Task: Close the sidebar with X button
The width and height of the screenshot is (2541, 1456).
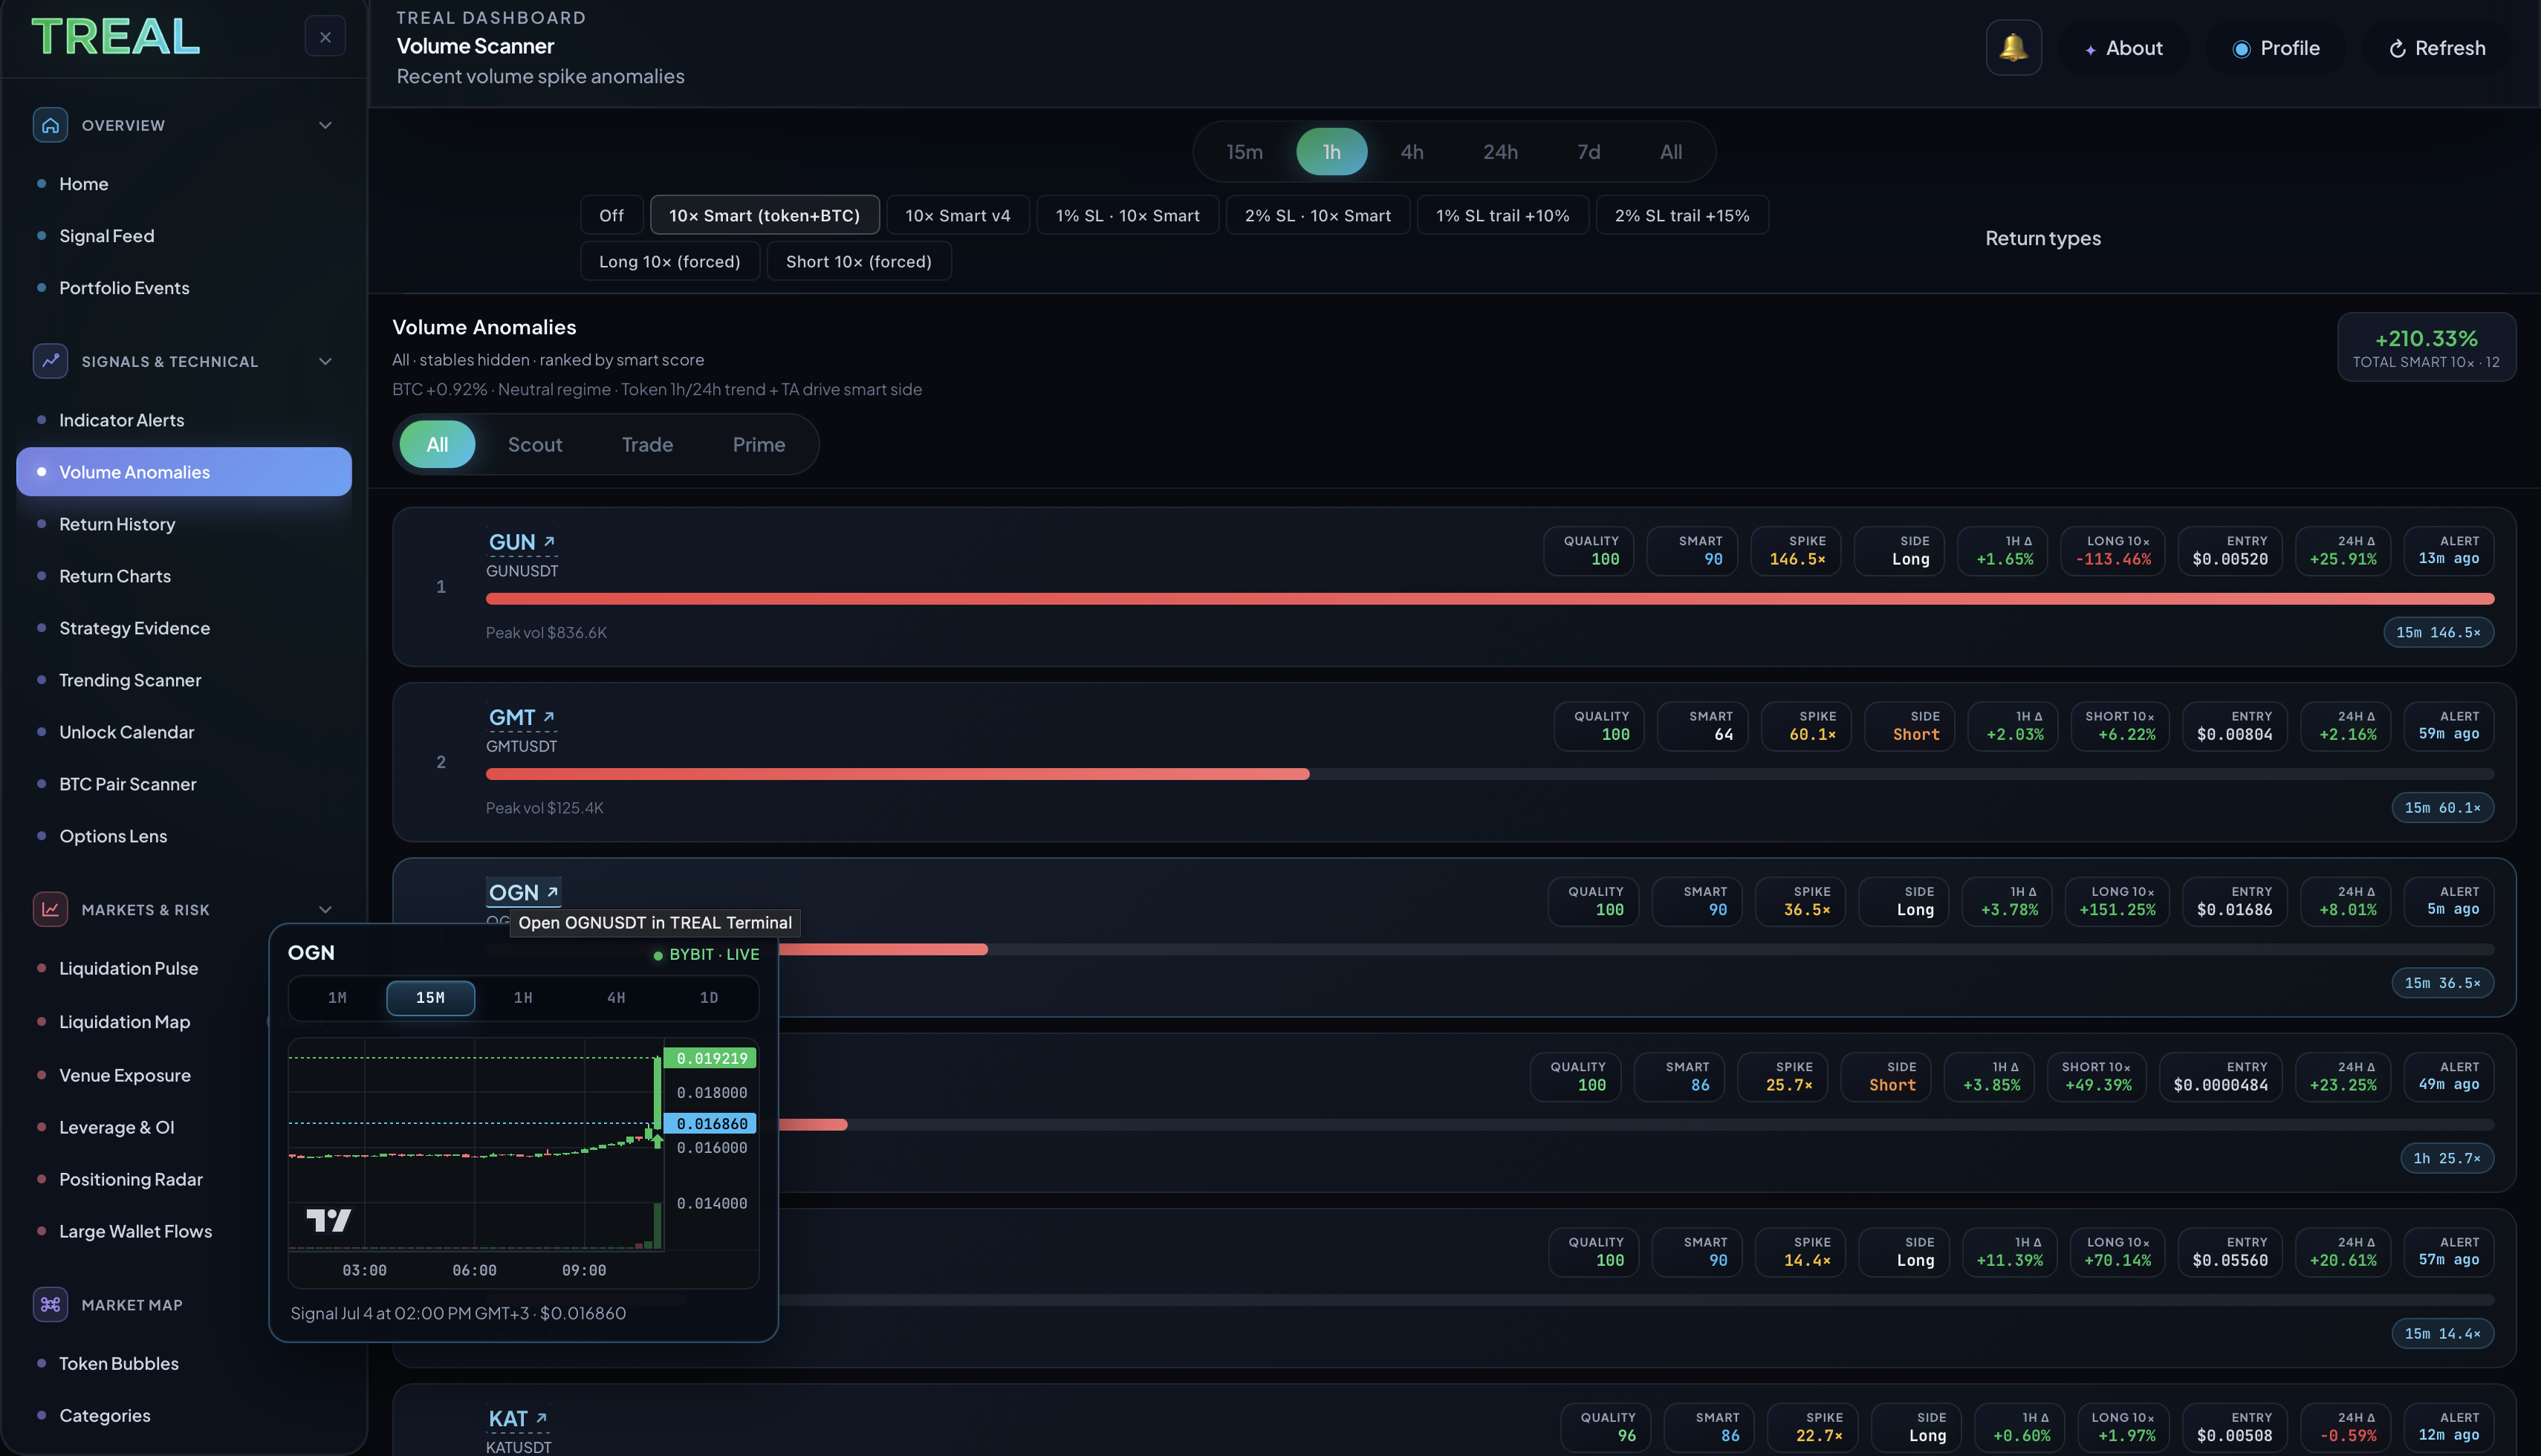Action: 325,37
